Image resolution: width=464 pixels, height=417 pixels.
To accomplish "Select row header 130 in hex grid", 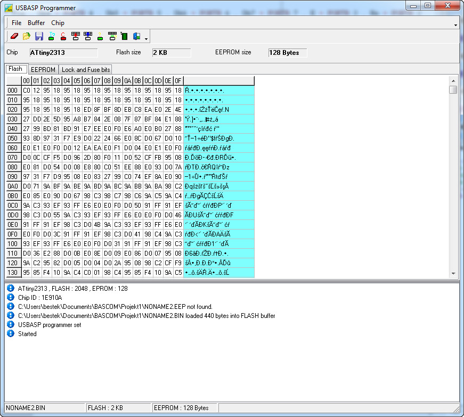I will [14, 272].
